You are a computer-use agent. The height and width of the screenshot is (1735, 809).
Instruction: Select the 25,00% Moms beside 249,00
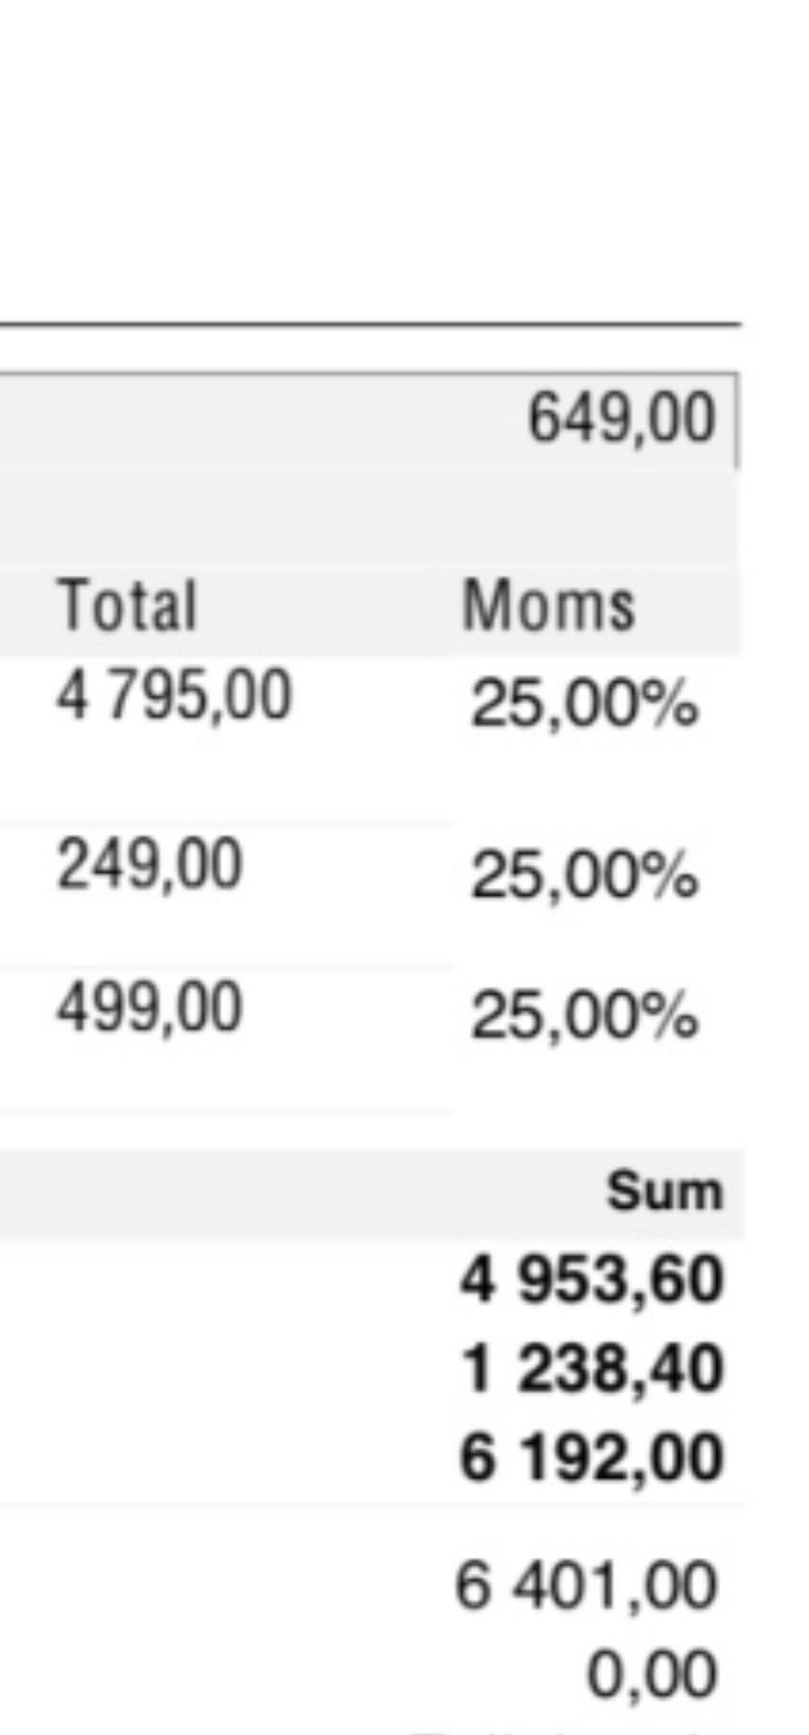[x=585, y=876]
